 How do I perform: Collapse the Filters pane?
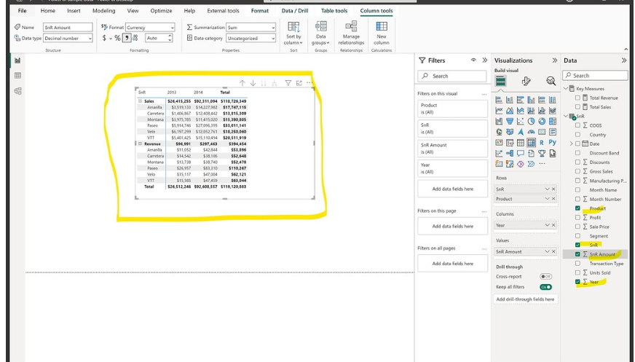(485, 60)
